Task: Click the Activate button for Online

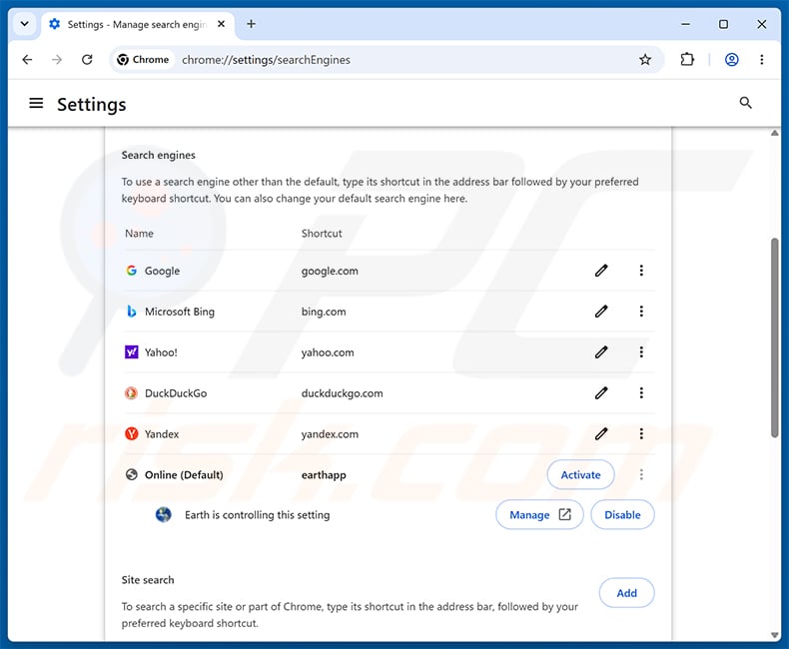Action: pos(580,474)
